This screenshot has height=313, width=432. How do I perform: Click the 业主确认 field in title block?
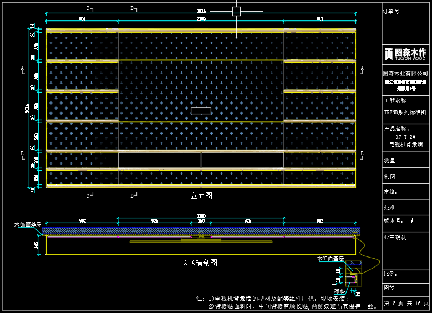395,238
